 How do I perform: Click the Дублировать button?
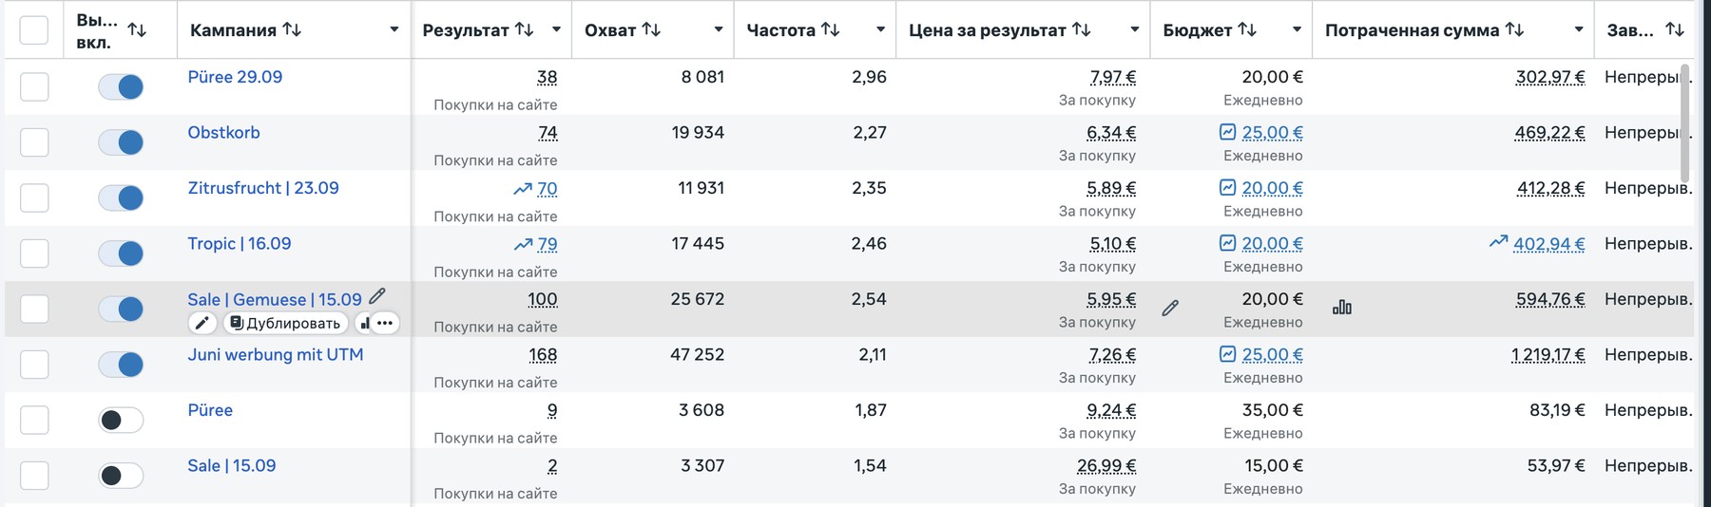285,323
